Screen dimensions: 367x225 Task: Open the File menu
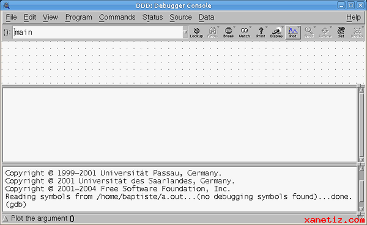click(11, 17)
